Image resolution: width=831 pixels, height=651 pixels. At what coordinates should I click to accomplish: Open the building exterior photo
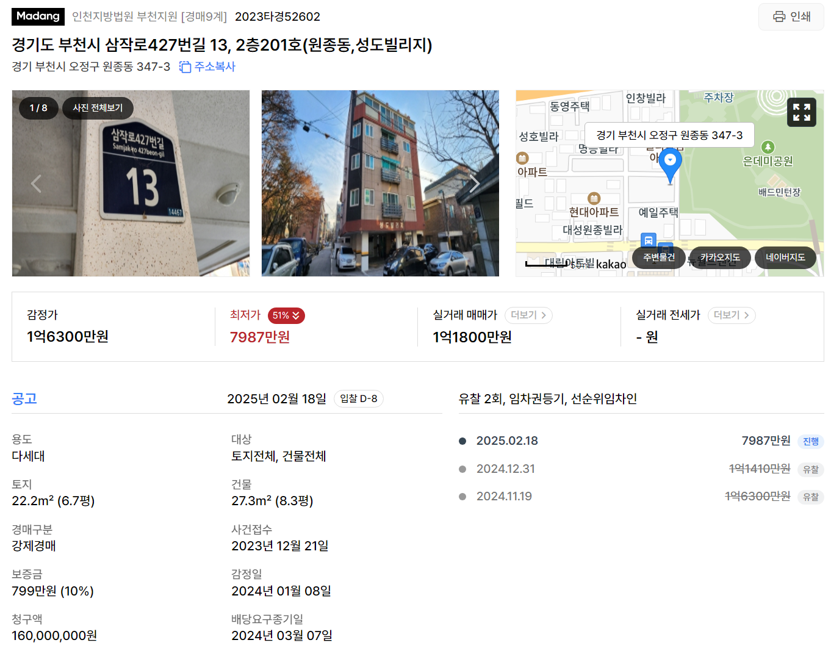[380, 183]
